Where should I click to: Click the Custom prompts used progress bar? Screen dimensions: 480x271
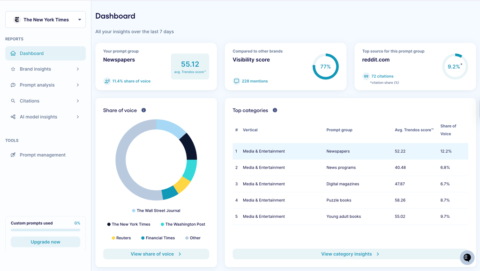pos(45,230)
